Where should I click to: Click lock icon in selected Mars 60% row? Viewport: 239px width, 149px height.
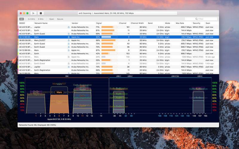click(x=69, y=37)
